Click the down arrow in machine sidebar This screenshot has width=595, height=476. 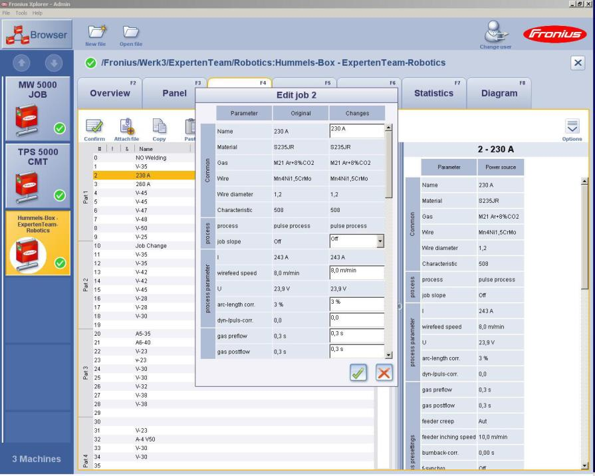click(x=54, y=63)
